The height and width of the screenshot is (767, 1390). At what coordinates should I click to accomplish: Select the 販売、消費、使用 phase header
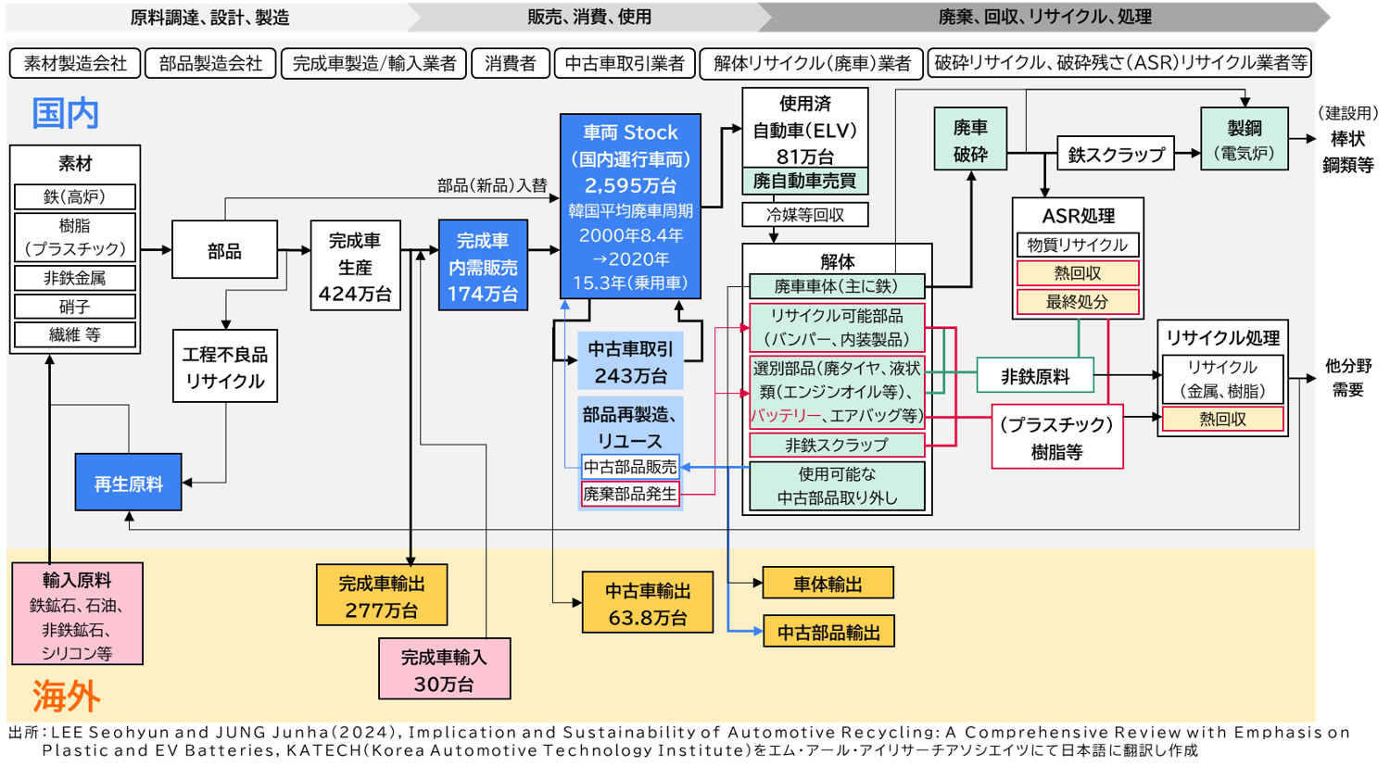(x=589, y=17)
